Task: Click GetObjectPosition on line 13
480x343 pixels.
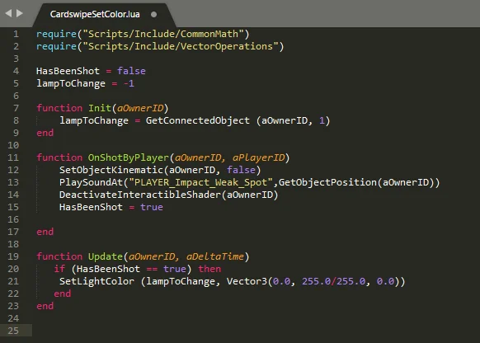Action: [327, 182]
